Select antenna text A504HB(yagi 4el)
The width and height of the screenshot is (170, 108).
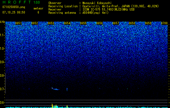click(95, 13)
